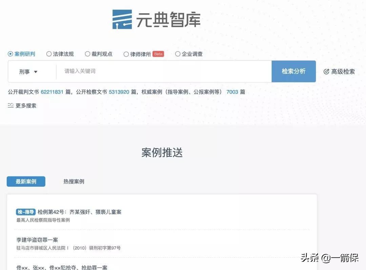Open the 更多搜索 link
The image size is (366, 270).
[x=26, y=105]
